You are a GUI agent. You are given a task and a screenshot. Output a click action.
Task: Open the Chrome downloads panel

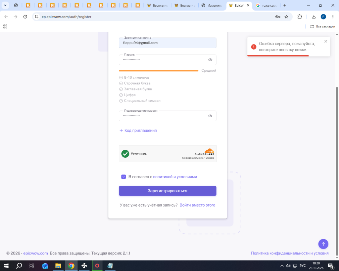pyautogui.click(x=314, y=17)
